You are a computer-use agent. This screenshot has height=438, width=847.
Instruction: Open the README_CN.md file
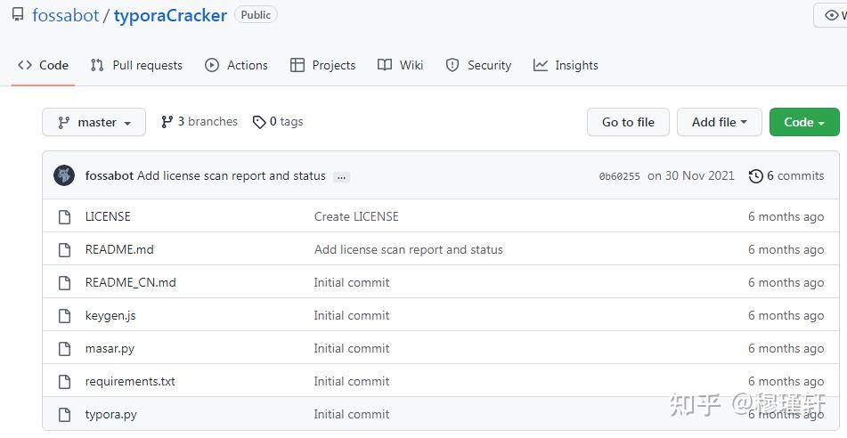pyautogui.click(x=130, y=283)
